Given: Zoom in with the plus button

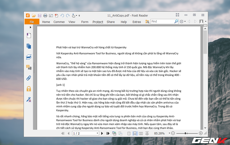Looking at the screenshot, I should pyautogui.click(x=201, y=133).
